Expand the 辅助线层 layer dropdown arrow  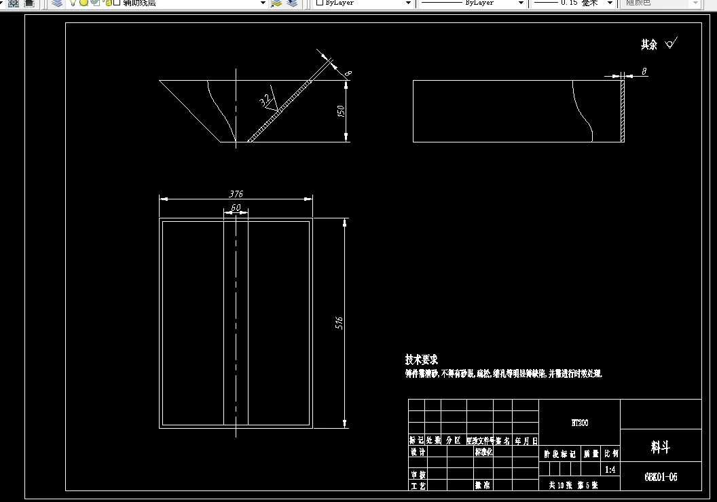263,3
